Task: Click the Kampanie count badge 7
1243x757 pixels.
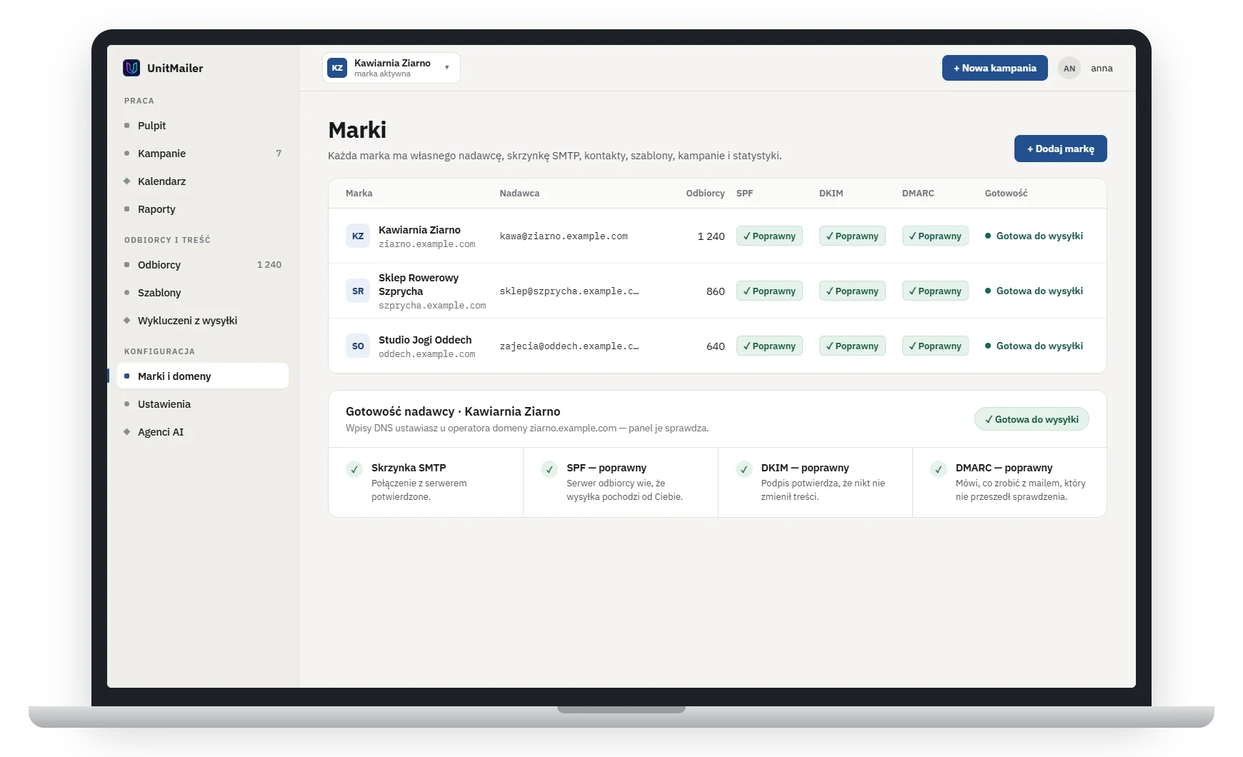Action: pyautogui.click(x=279, y=154)
